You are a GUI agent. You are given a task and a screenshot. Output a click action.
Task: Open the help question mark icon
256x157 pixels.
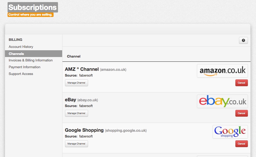coord(243,40)
